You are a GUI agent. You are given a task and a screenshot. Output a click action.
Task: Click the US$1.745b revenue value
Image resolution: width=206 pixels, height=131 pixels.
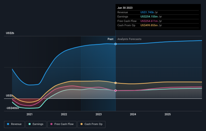click(x=147, y=12)
